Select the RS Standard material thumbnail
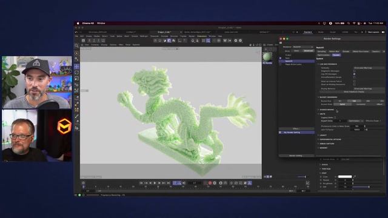 pos(267,56)
